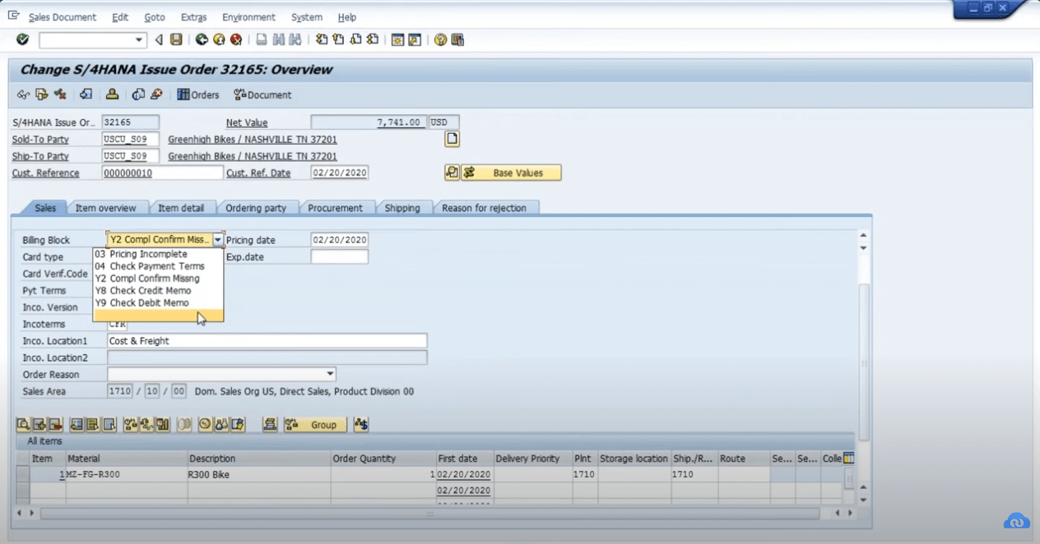The height and width of the screenshot is (544, 1040).
Task: Select row 1 marker for MZ-FG-R300
Action: point(23,474)
